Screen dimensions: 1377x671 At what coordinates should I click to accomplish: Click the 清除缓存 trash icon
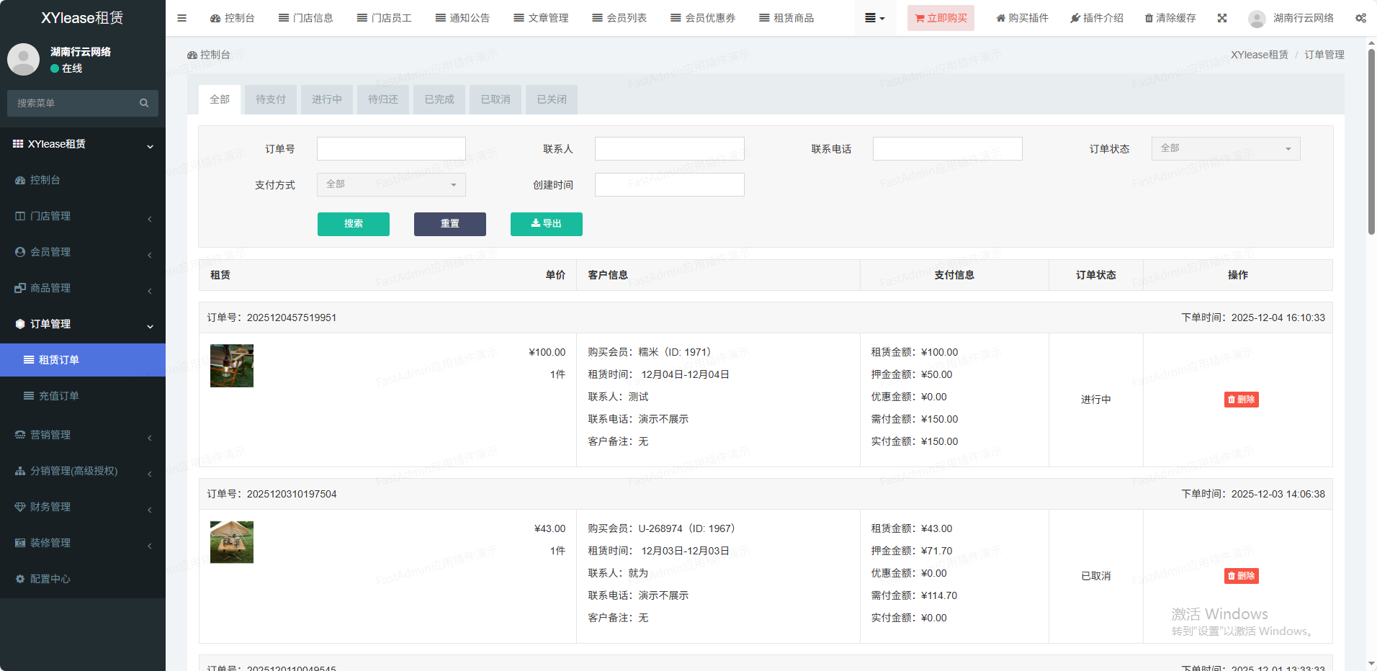tap(1149, 18)
